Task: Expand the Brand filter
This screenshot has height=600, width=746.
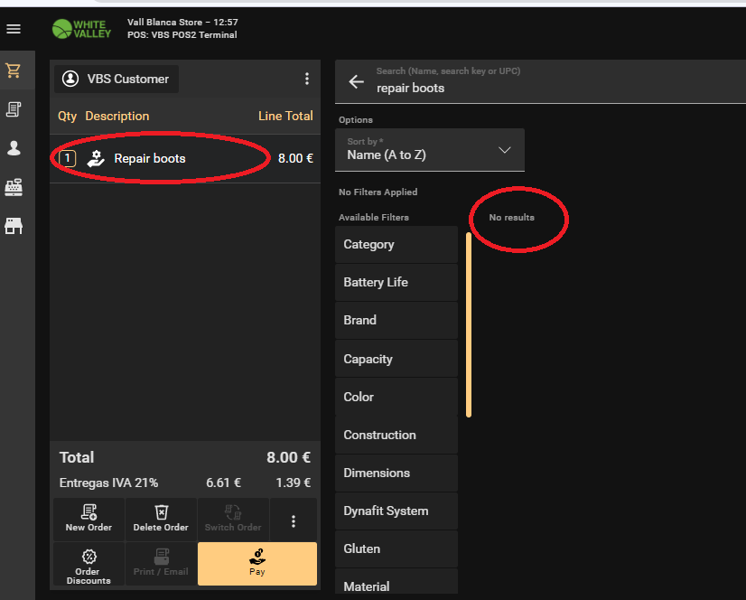Action: [x=396, y=321]
